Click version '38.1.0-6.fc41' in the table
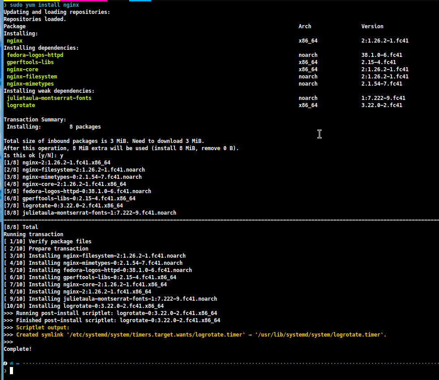This screenshot has height=380, width=439. click(382, 55)
